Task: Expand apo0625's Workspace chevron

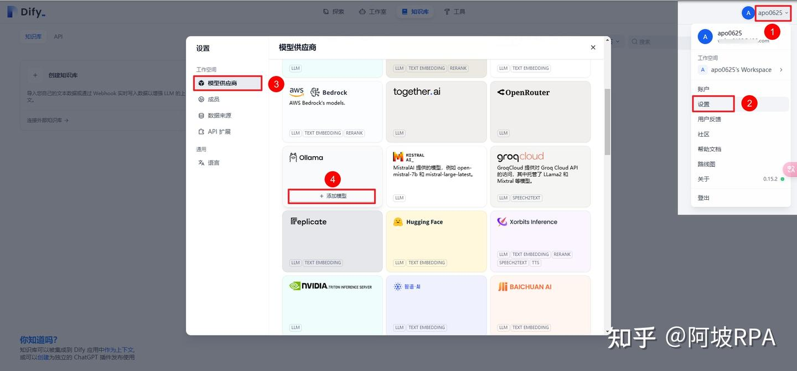Action: (781, 70)
